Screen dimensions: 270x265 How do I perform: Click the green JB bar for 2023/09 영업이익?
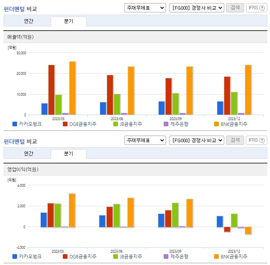175,215
